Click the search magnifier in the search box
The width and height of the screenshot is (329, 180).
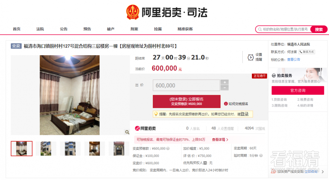point(260,29)
